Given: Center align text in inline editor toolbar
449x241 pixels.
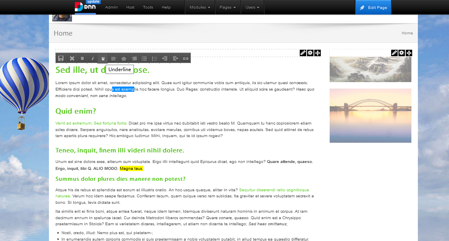Looking at the screenshot, I should tap(124, 59).
